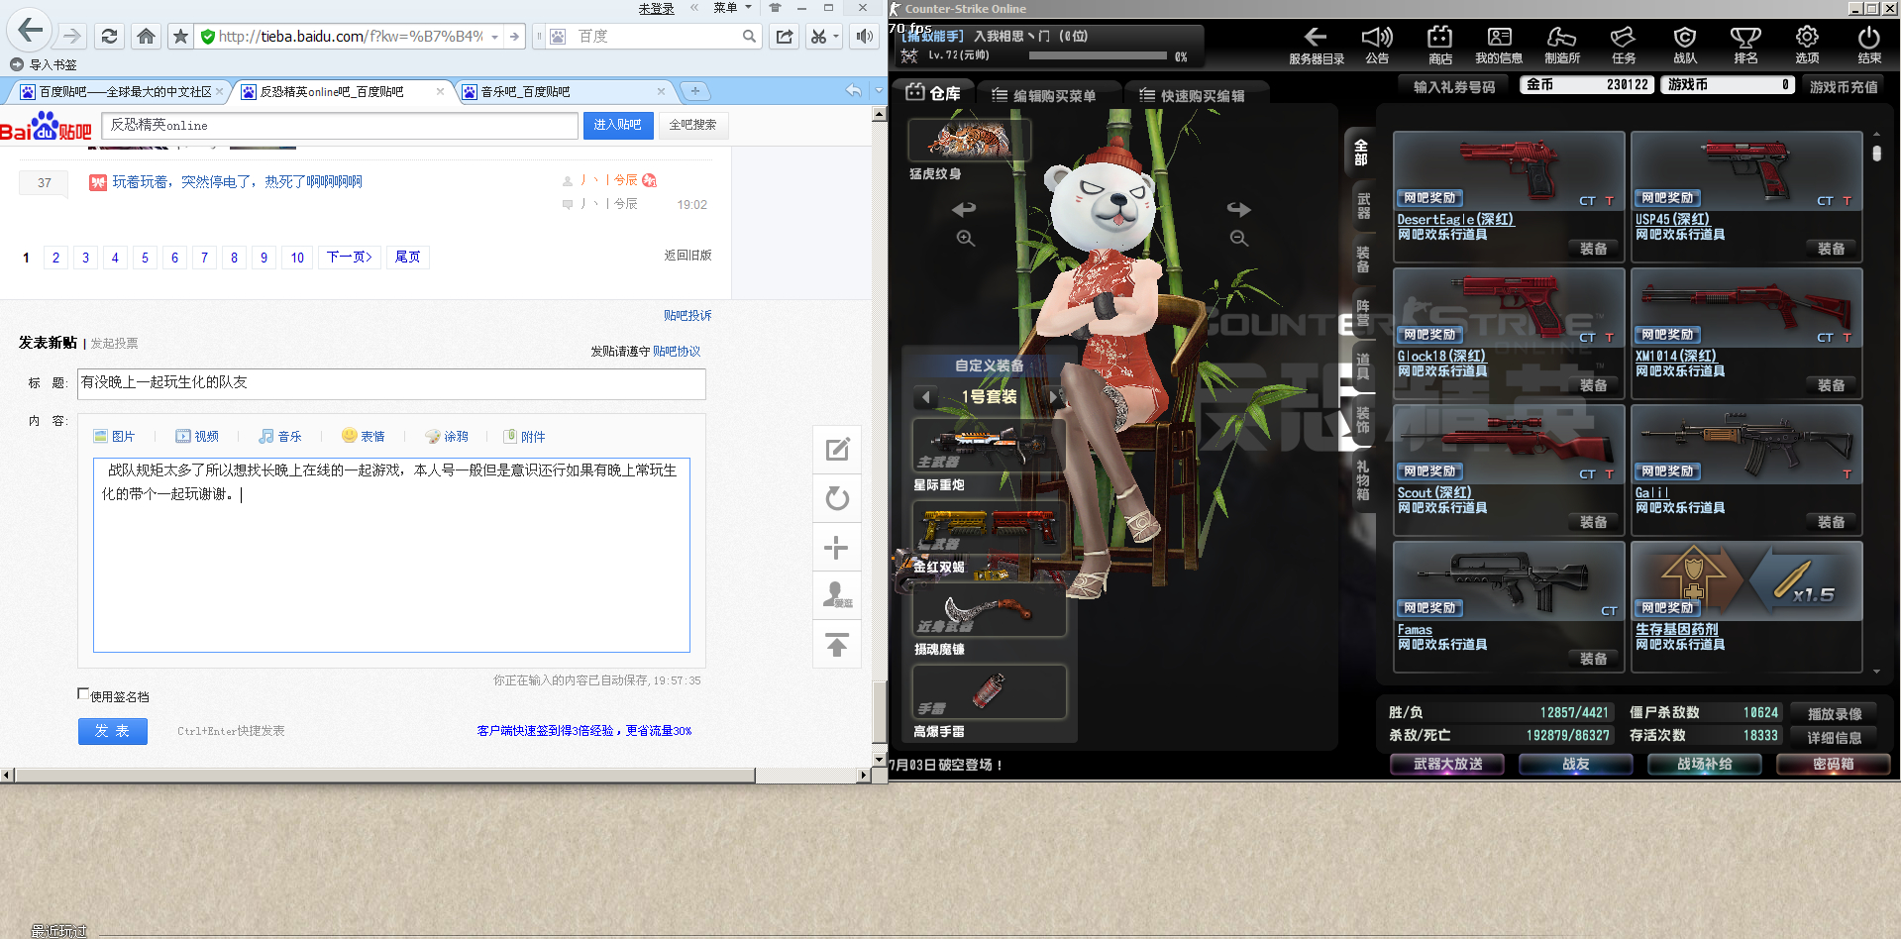Open 任务 missions in the game
This screenshot has height=939, width=1901.
click(1624, 46)
